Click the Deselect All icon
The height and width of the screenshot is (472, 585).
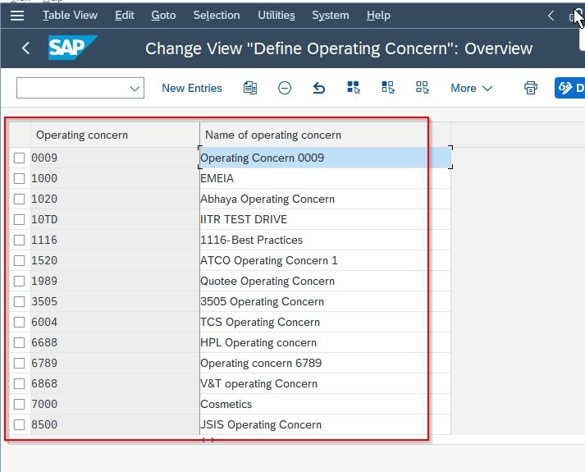pos(423,88)
